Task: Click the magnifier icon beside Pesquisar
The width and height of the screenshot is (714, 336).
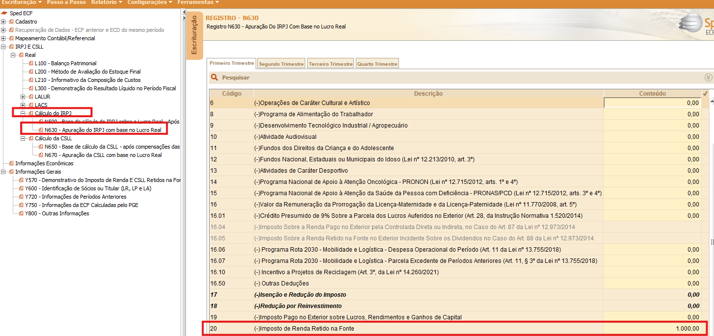Action: coord(214,78)
